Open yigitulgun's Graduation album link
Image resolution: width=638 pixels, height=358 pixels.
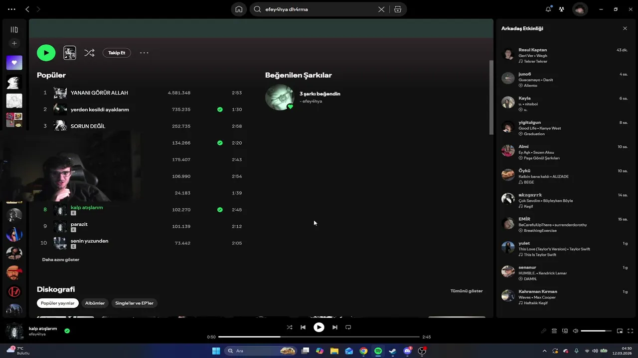[x=534, y=134]
